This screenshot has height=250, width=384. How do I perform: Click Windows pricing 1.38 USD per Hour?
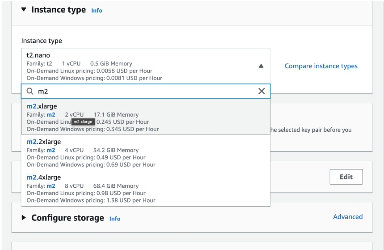coord(91,200)
